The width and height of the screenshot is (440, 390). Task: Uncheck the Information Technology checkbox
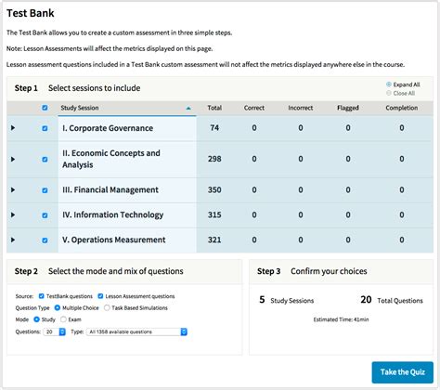click(x=45, y=215)
